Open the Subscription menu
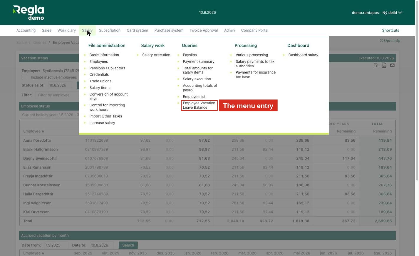The width and height of the screenshot is (419, 256). [x=110, y=30]
